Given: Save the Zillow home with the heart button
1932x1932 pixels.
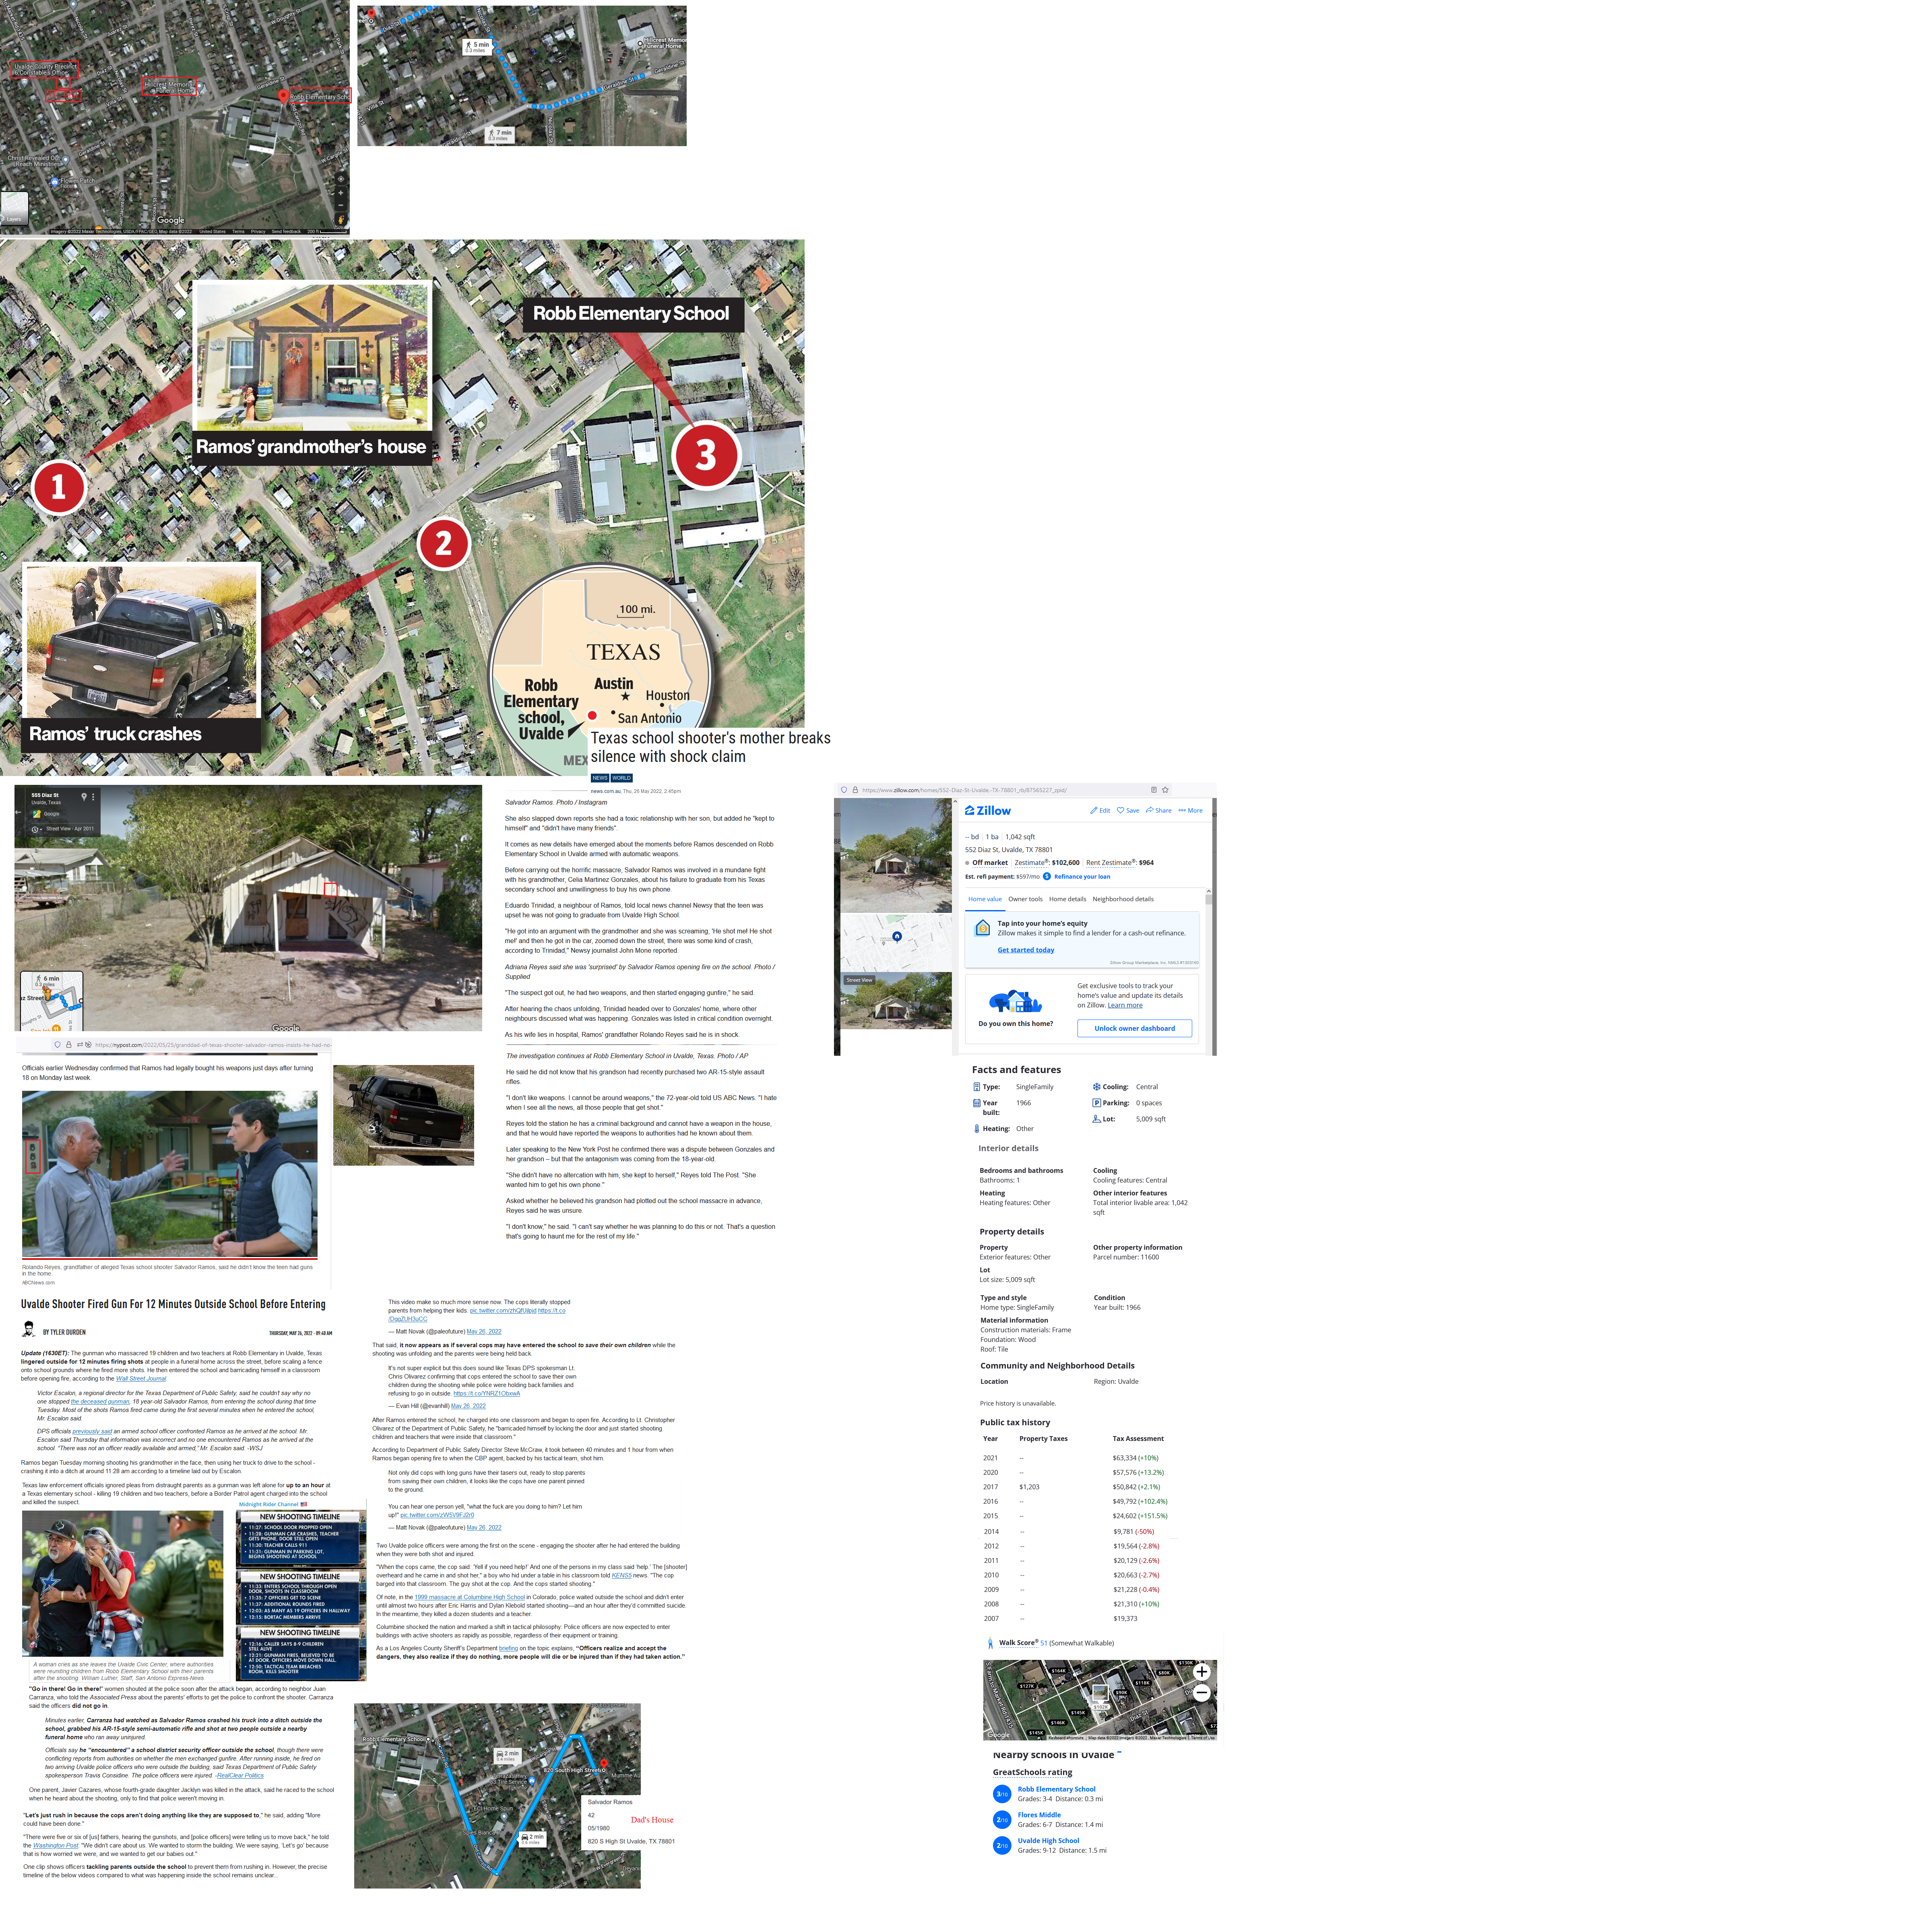Looking at the screenshot, I should (x=1128, y=811).
